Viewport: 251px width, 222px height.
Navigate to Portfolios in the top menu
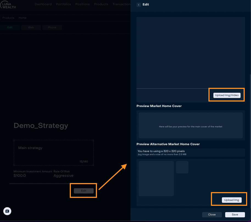tap(63, 4)
